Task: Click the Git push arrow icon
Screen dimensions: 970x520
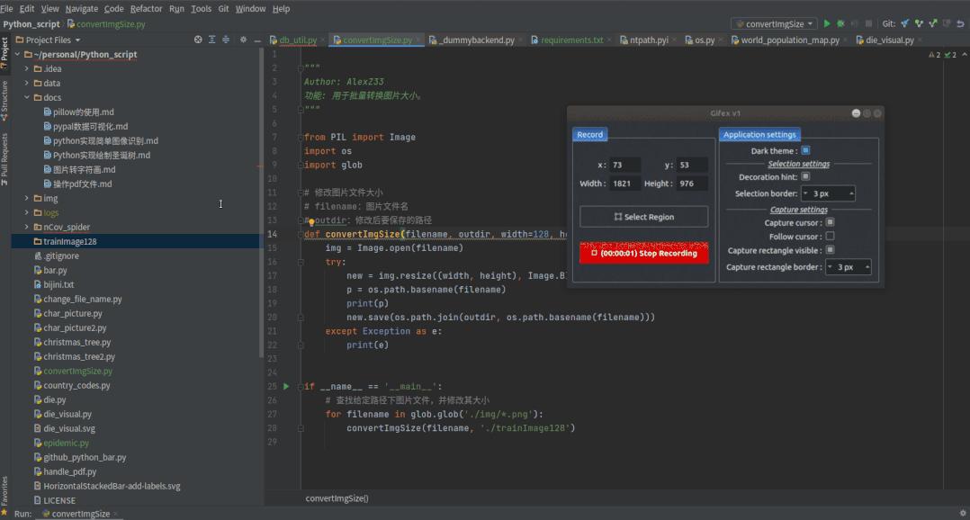Action: tap(933, 23)
